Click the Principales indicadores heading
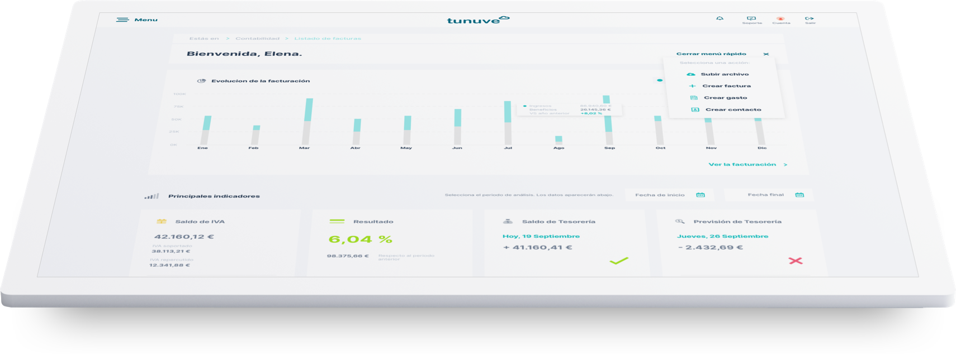Screen dimensions: 956x355 214,196
